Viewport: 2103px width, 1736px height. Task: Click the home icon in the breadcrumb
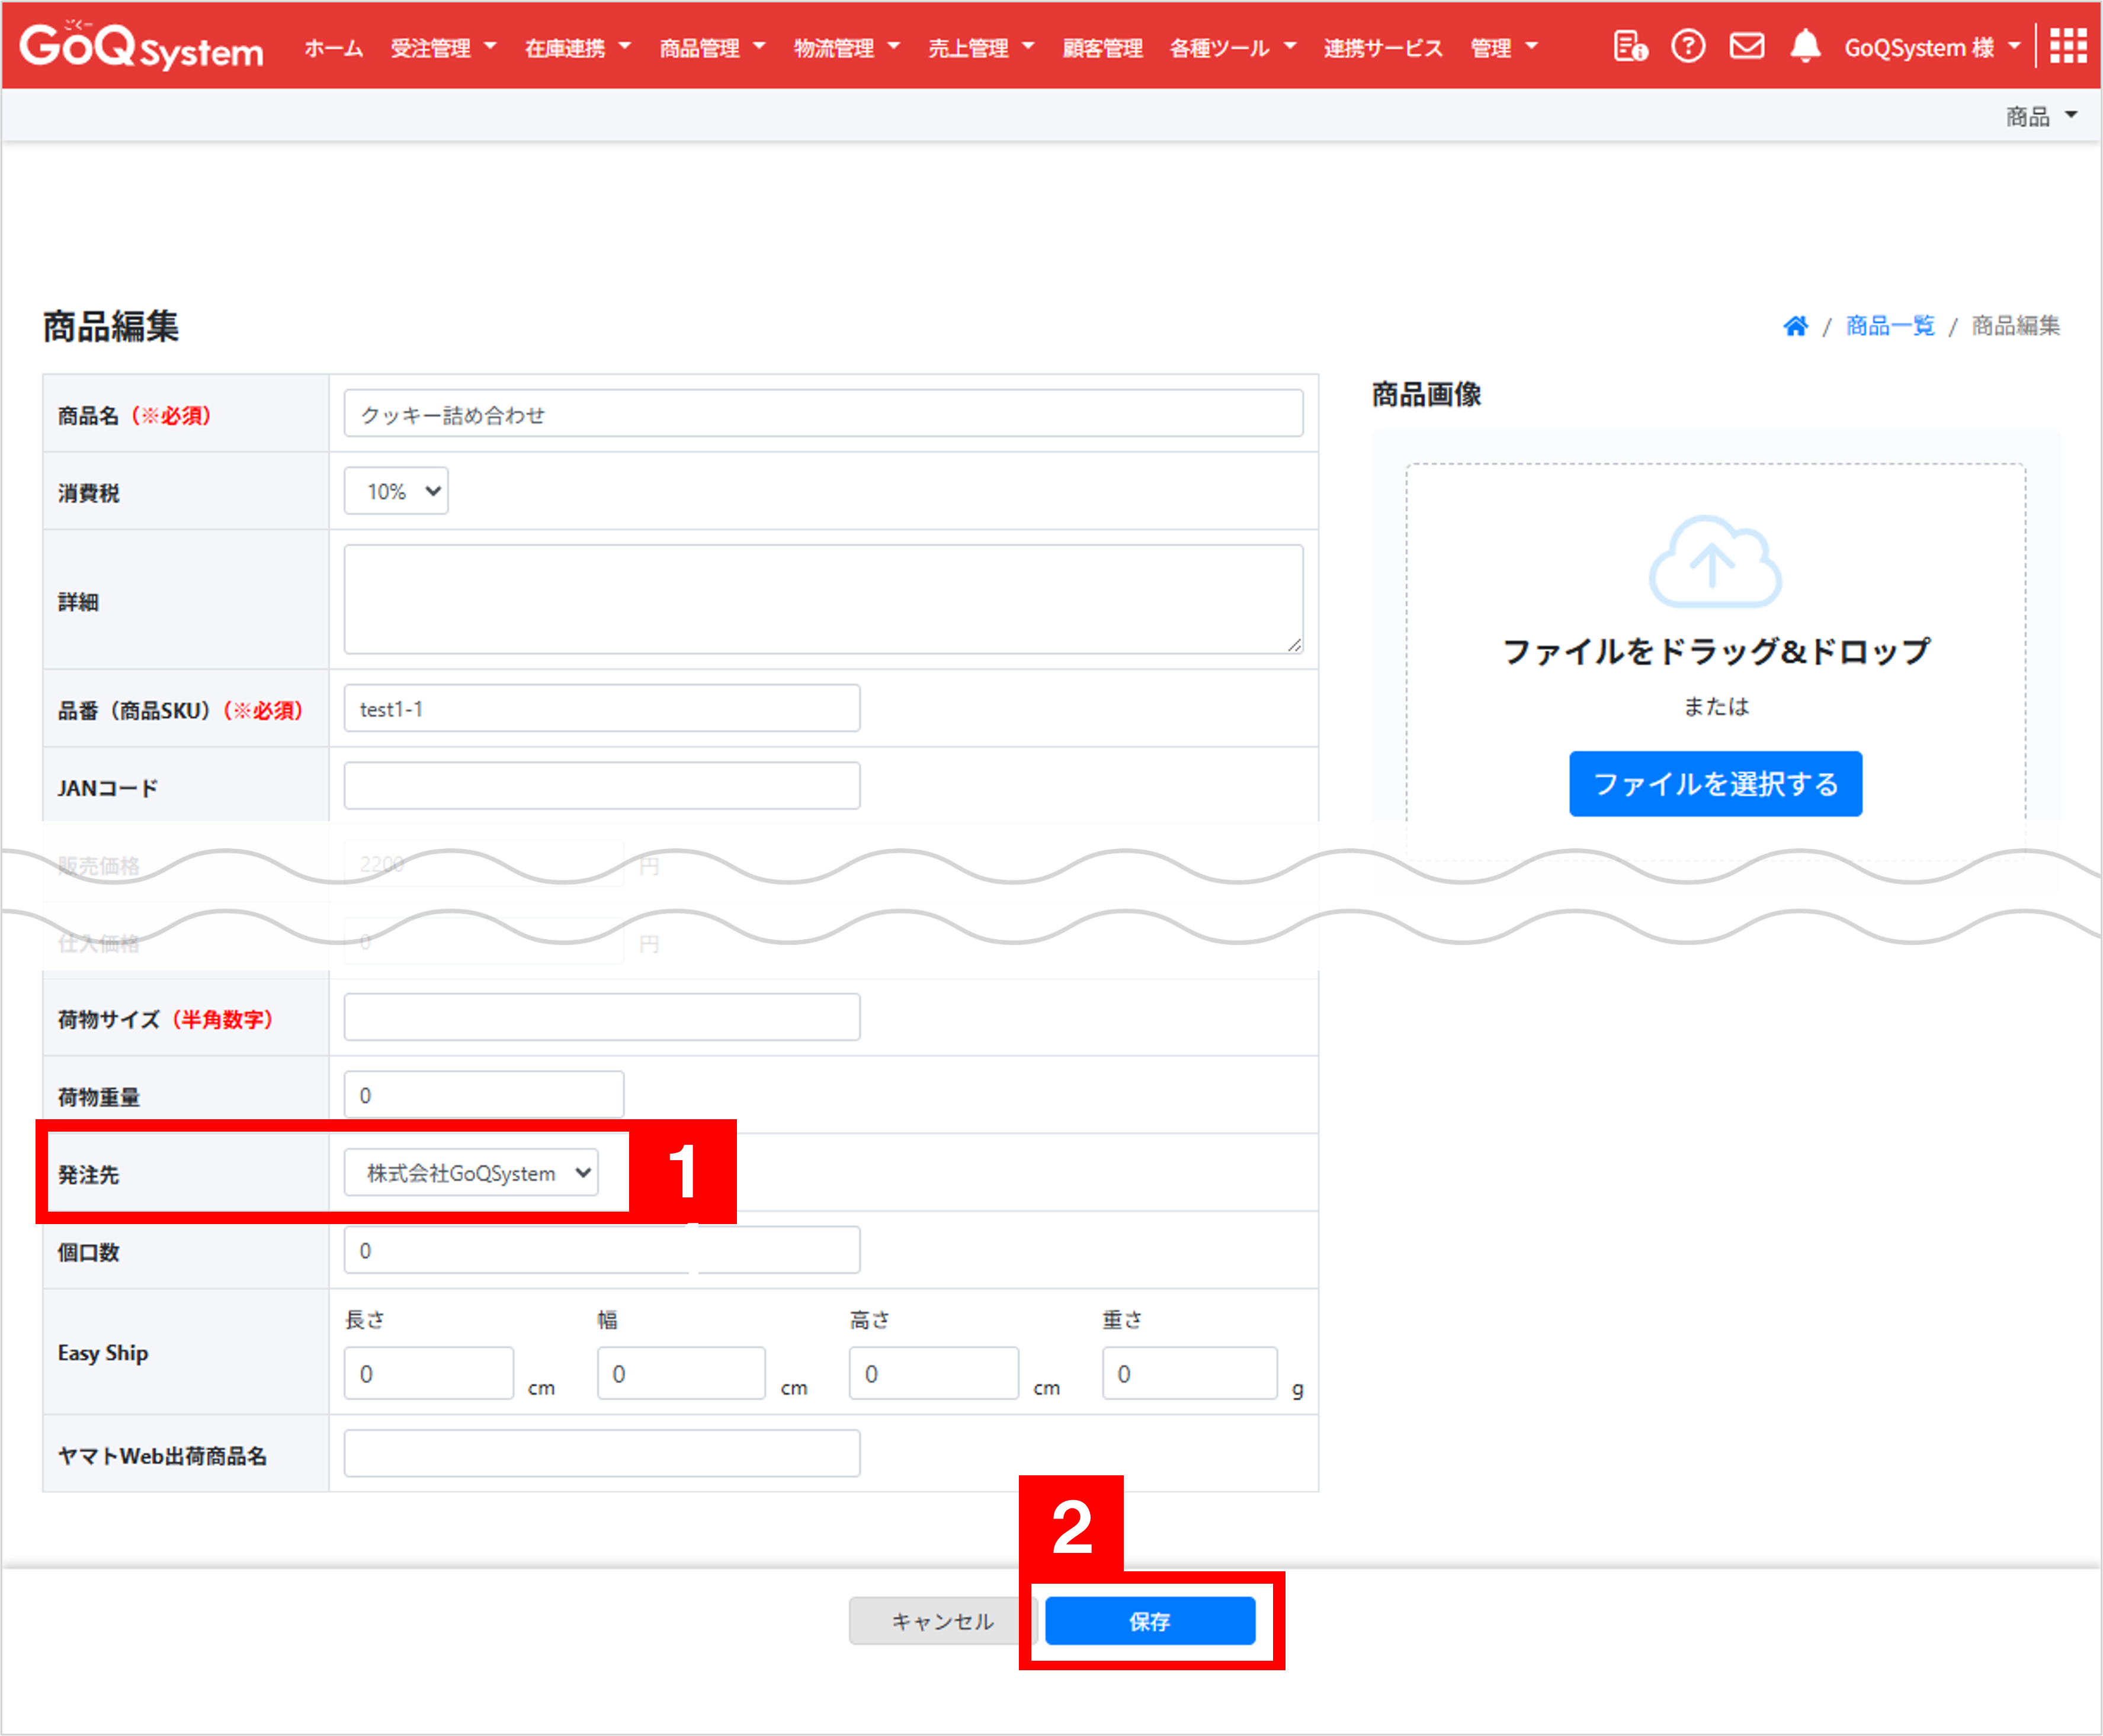click(x=1796, y=326)
